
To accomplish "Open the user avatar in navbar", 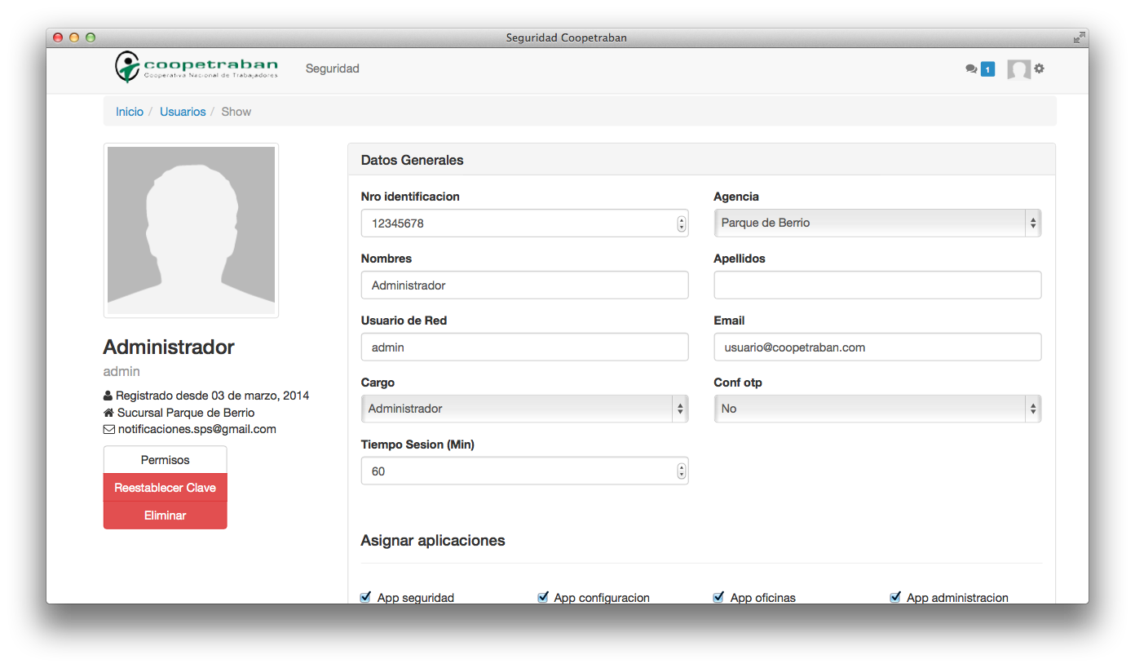I will pyautogui.click(x=1018, y=69).
